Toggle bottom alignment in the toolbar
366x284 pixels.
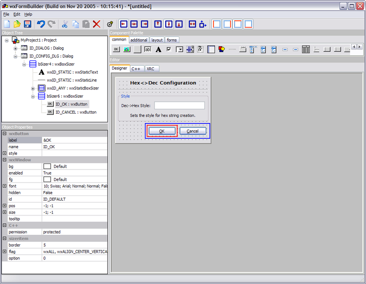tap(179, 24)
